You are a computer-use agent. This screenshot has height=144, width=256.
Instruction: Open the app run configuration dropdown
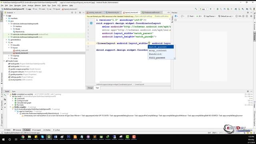click(x=204, y=9)
